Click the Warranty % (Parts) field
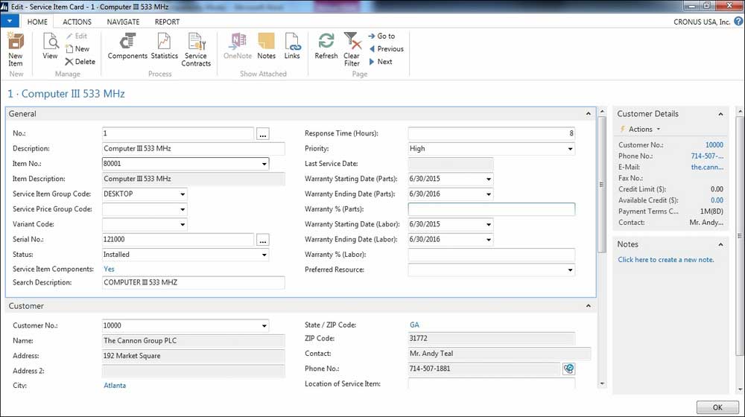This screenshot has width=745, height=417. [x=491, y=209]
